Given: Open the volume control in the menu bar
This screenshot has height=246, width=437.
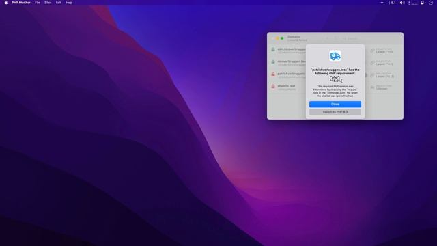Looking at the screenshot, I should (x=402, y=3).
